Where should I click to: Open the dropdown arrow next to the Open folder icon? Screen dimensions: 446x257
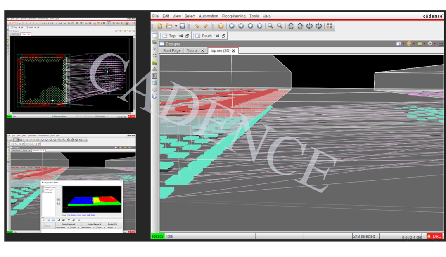[x=176, y=26]
